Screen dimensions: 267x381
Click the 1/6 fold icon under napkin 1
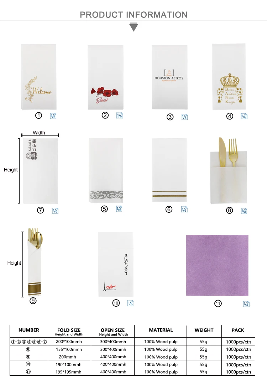[53, 116]
